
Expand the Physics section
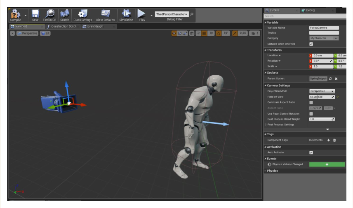click(x=266, y=171)
